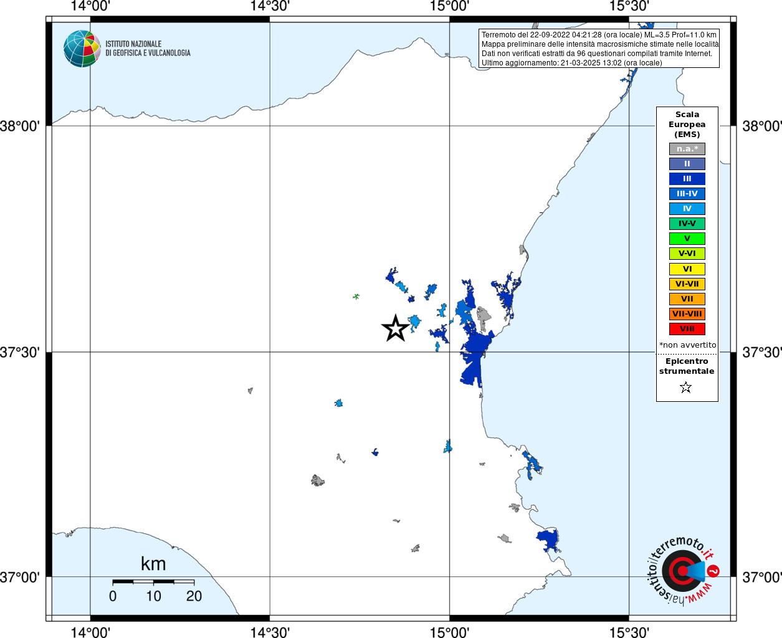Screen dimensions: 782x638
Task: Click the haisentitoilterremoto.it logo
Action: (683, 571)
